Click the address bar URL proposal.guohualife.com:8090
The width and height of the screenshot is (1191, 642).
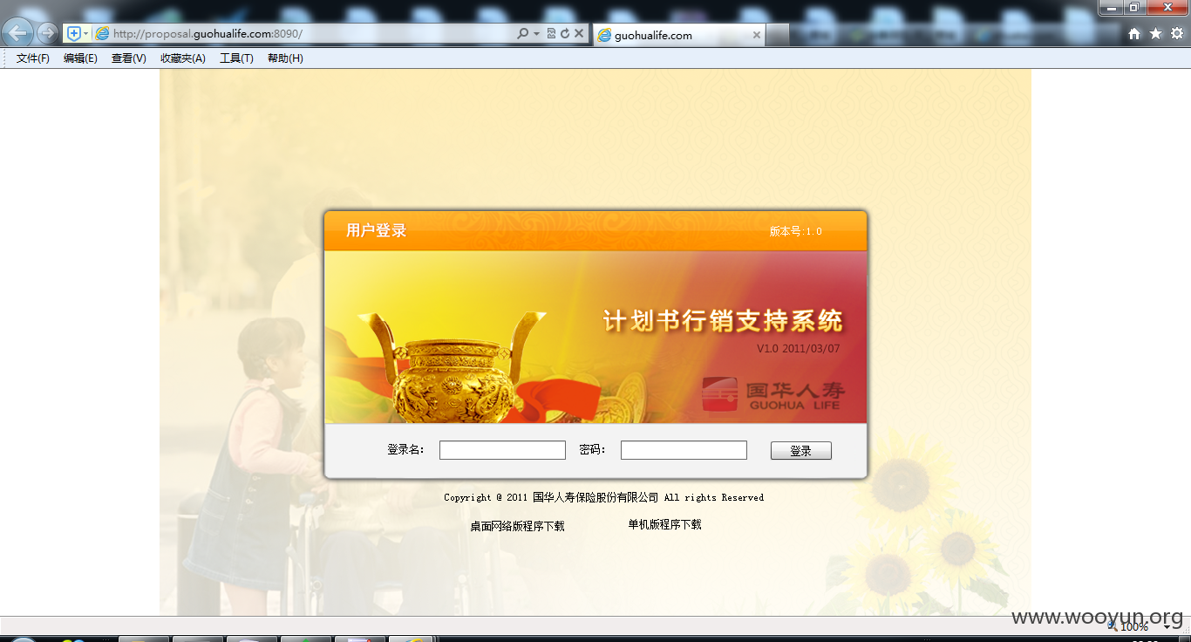[x=208, y=34]
